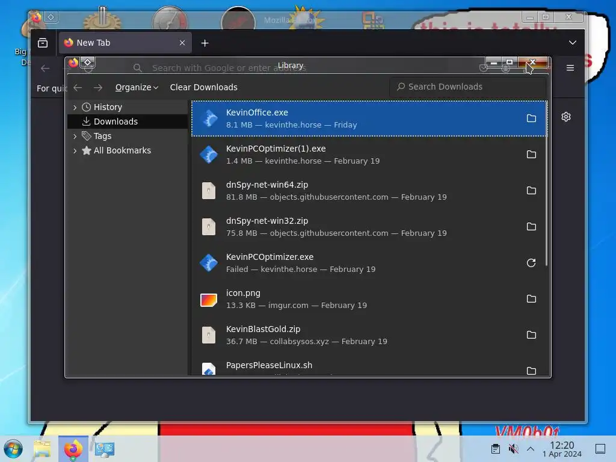Click the KevinPCOptimizer(1).exe file icon
This screenshot has height=462, width=616.
click(x=209, y=155)
